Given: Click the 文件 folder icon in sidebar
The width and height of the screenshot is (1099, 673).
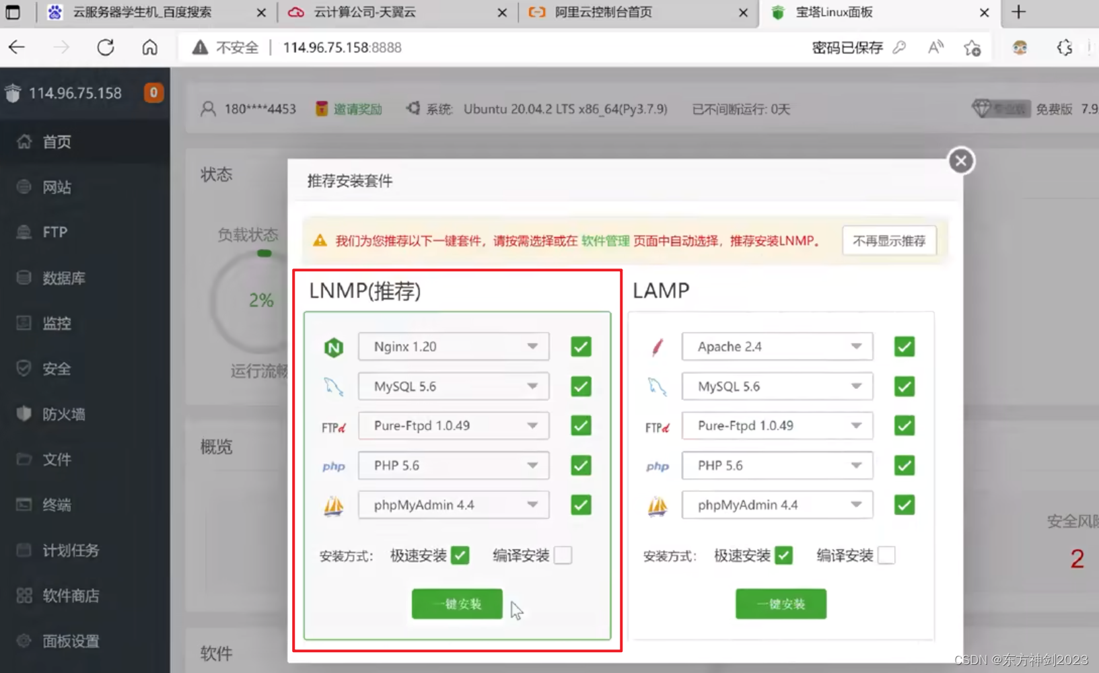Looking at the screenshot, I should 24,459.
